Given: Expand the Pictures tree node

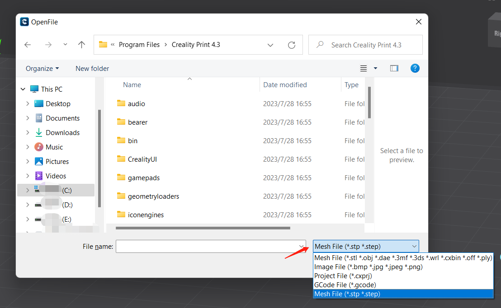Looking at the screenshot, I should pos(28,162).
